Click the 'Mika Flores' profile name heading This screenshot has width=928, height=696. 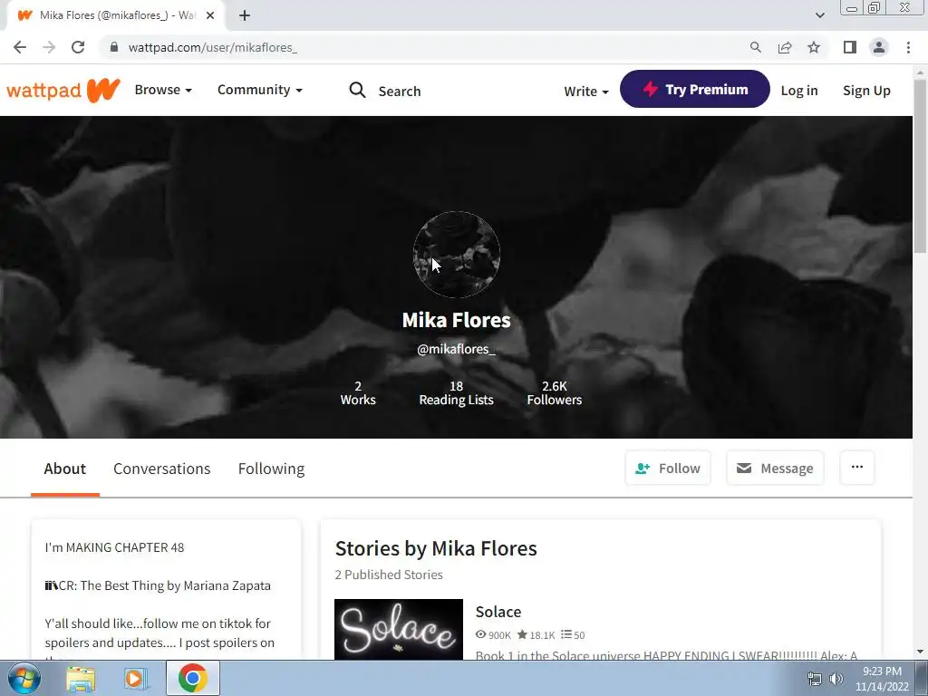[457, 320]
